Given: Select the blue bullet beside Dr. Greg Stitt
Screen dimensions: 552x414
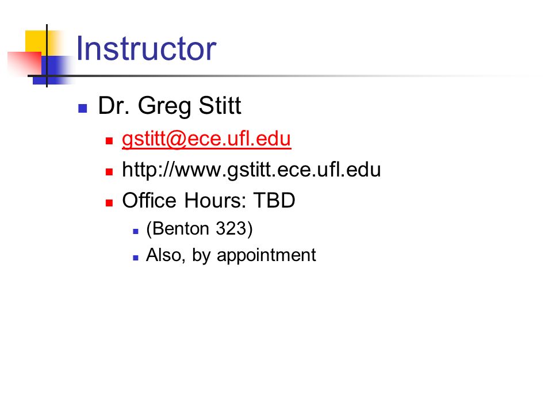Looking at the screenshot, I should click(83, 108).
